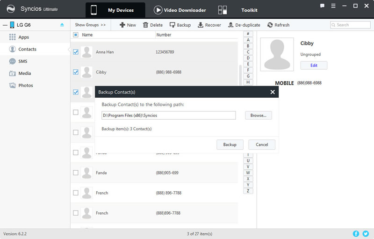This screenshot has width=374, height=239.
Task: Jump to letter C in index
Action: (x=248, y=52)
